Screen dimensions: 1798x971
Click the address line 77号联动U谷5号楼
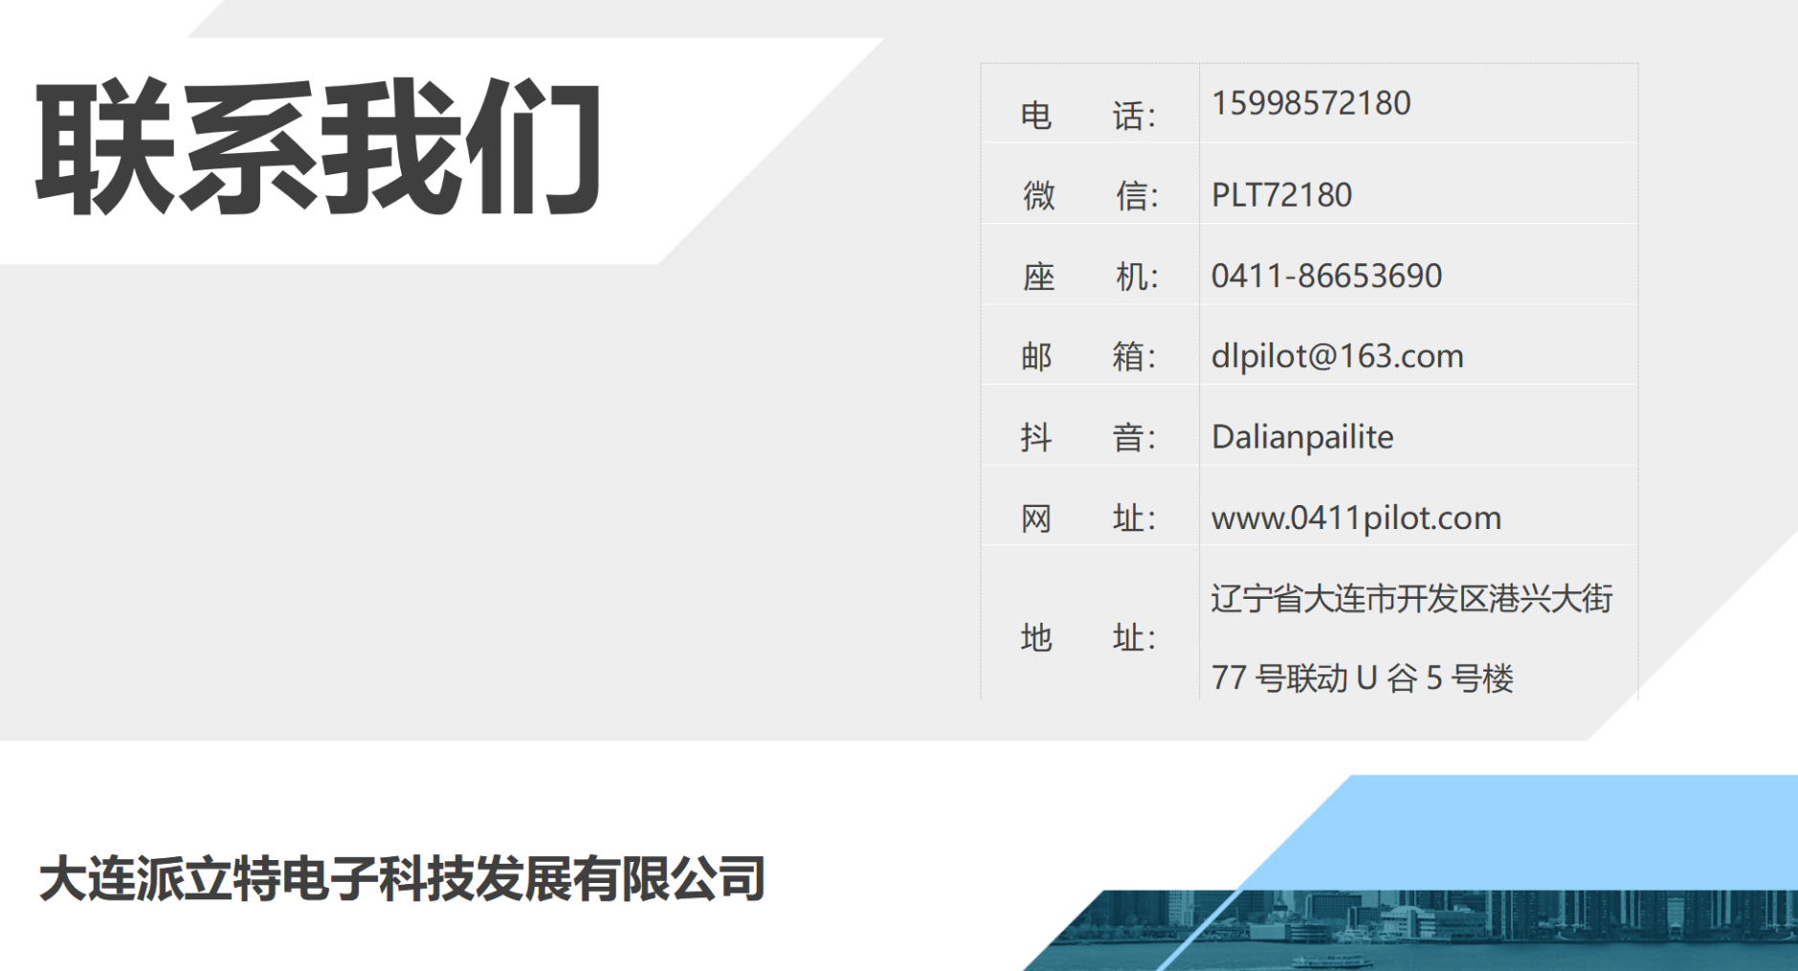point(1361,678)
